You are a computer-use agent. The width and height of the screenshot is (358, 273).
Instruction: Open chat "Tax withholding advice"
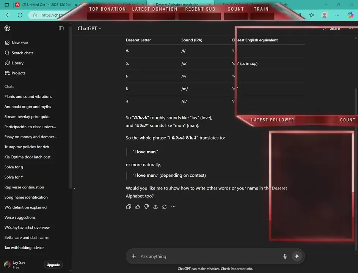click(x=24, y=248)
